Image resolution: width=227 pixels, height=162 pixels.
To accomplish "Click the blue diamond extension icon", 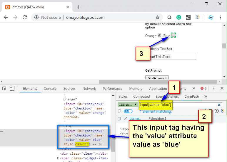I will 211,18.
